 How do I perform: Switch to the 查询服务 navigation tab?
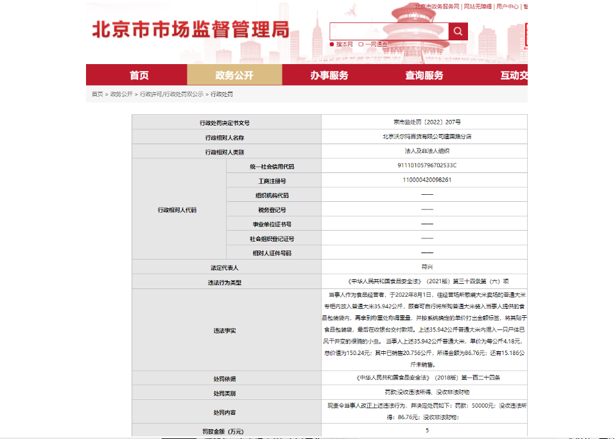click(424, 75)
